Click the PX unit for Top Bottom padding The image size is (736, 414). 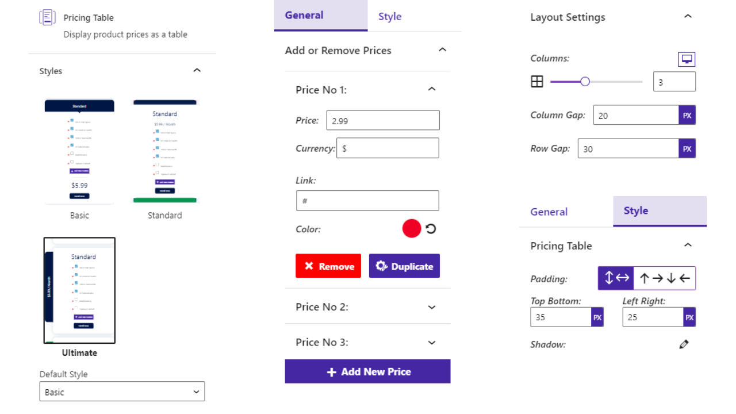pyautogui.click(x=597, y=317)
